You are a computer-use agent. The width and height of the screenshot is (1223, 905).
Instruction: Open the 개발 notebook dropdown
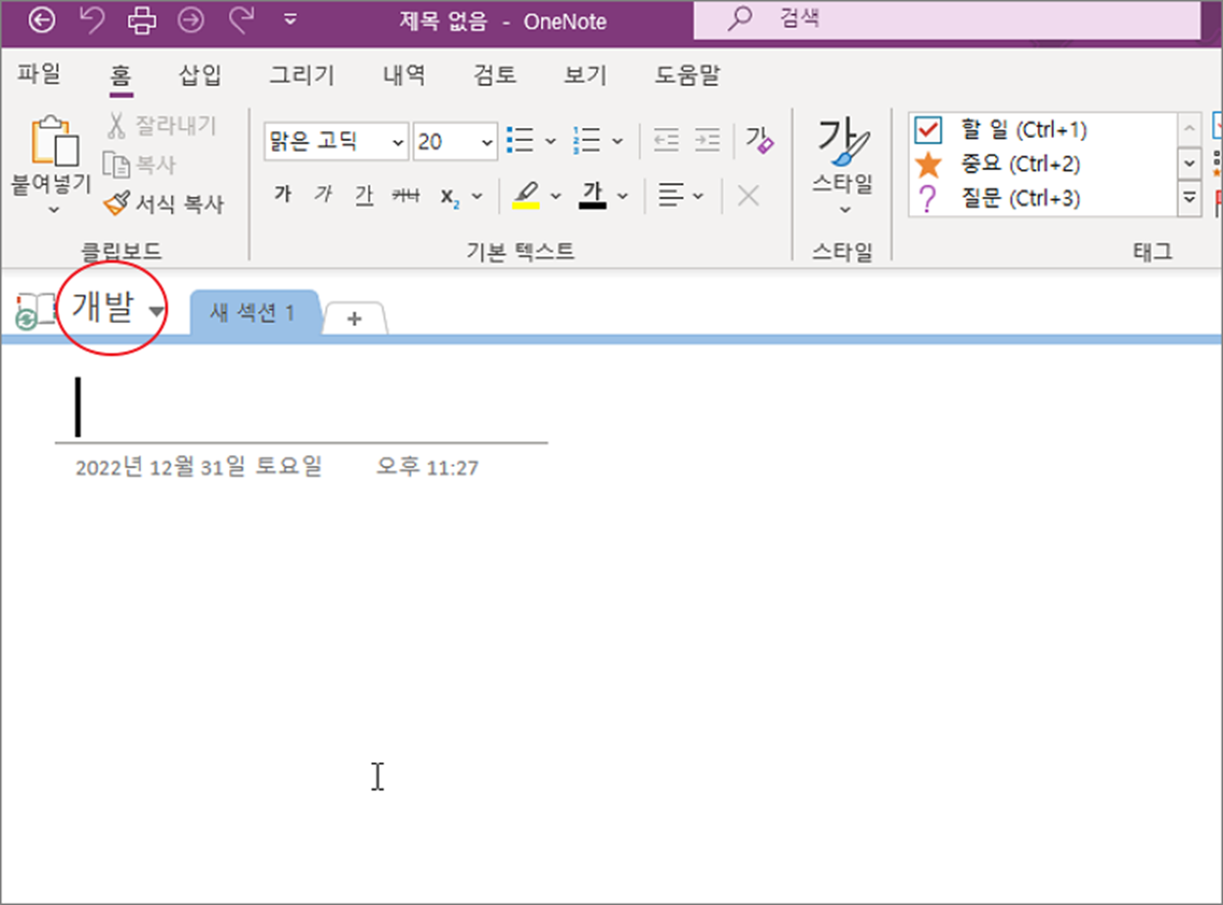tap(117, 309)
